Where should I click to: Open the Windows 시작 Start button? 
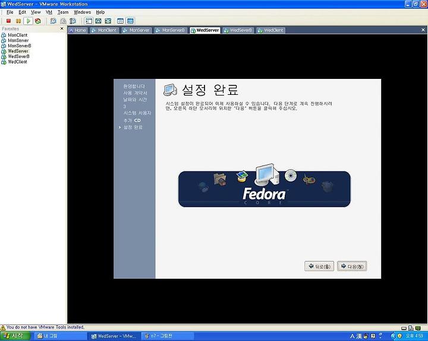coord(15,336)
